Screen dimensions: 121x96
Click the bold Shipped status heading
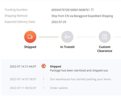tap(55, 66)
